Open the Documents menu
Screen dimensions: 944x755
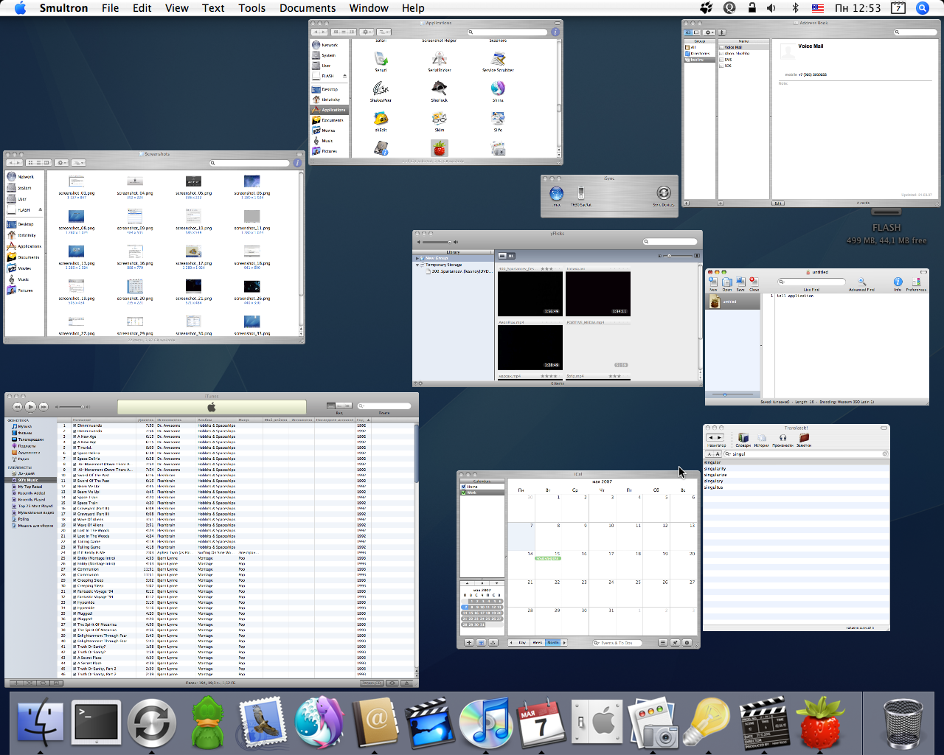[308, 8]
